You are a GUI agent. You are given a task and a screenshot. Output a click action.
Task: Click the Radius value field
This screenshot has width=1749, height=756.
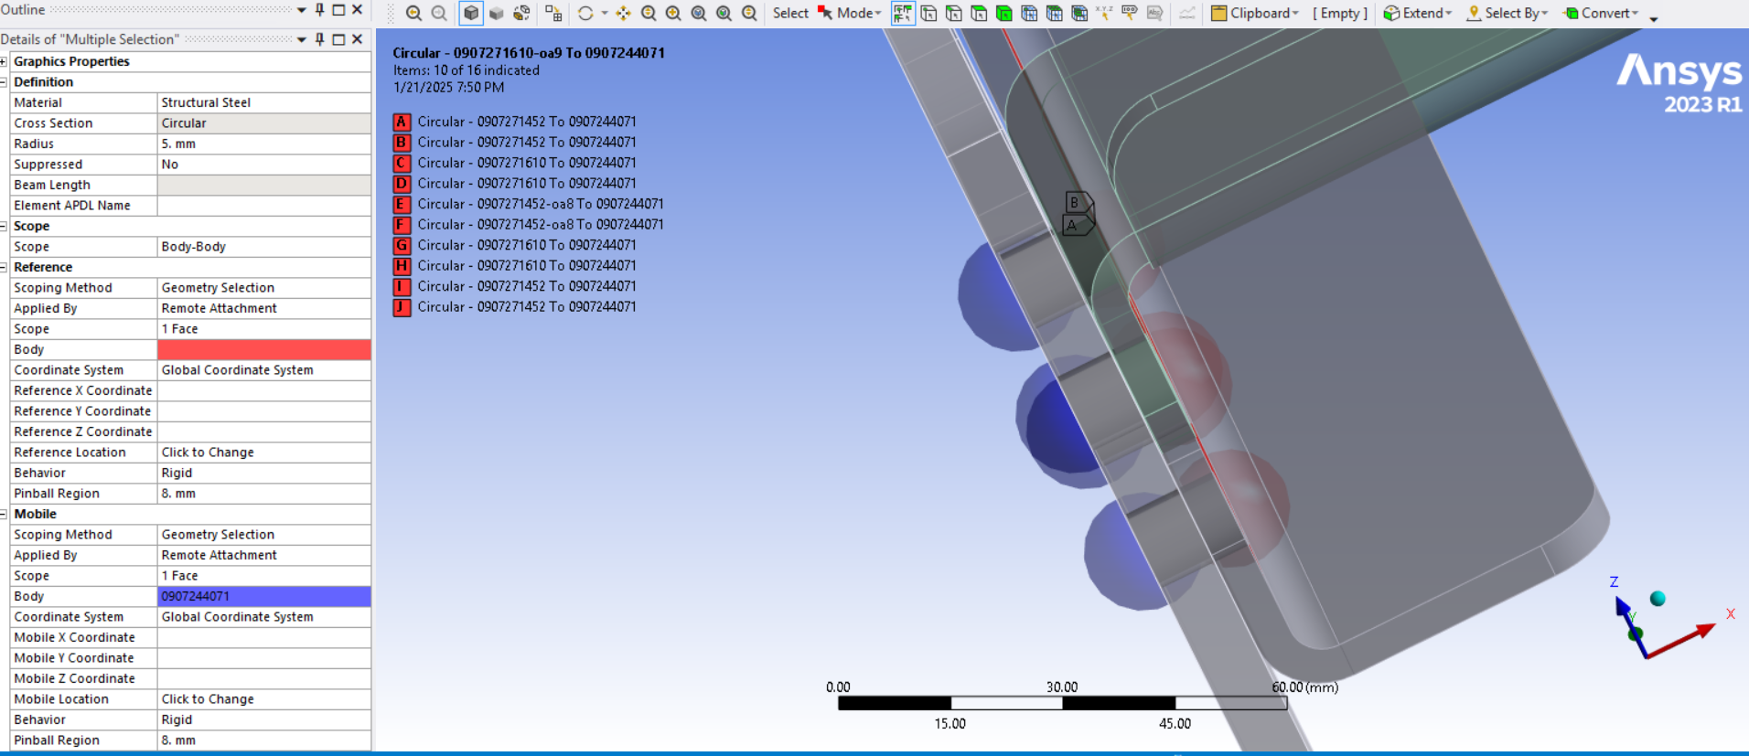[x=263, y=144]
